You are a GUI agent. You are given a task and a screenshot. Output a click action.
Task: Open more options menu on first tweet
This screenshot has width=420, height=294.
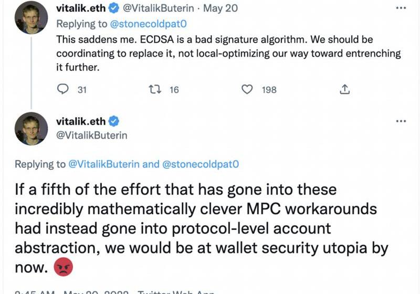(401, 8)
